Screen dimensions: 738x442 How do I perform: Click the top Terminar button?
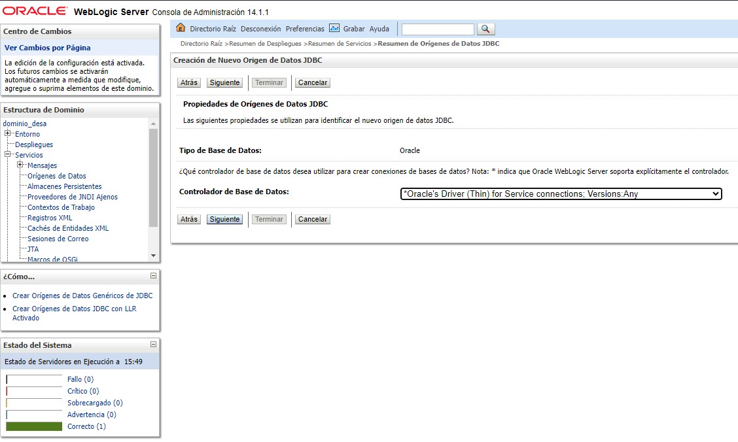pyautogui.click(x=269, y=83)
